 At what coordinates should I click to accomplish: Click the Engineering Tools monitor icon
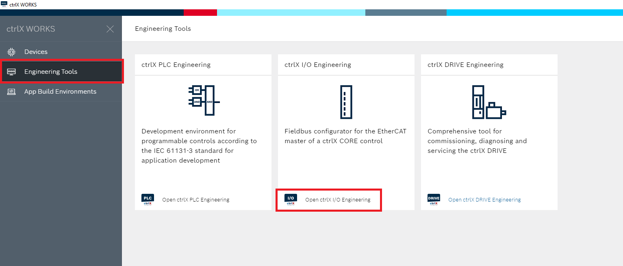pos(11,72)
